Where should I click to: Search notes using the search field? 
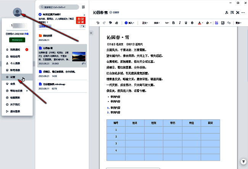tap(58, 7)
